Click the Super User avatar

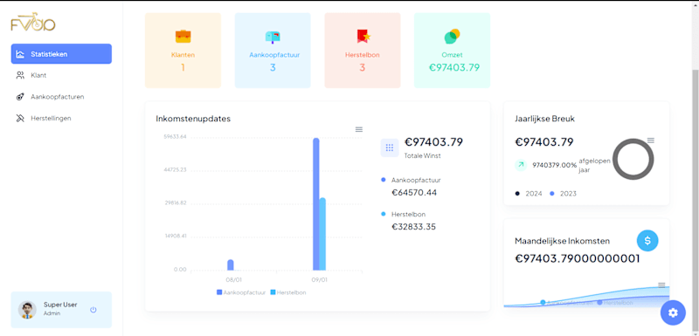coord(27,310)
